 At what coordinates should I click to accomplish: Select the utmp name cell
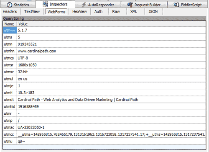[10, 121]
